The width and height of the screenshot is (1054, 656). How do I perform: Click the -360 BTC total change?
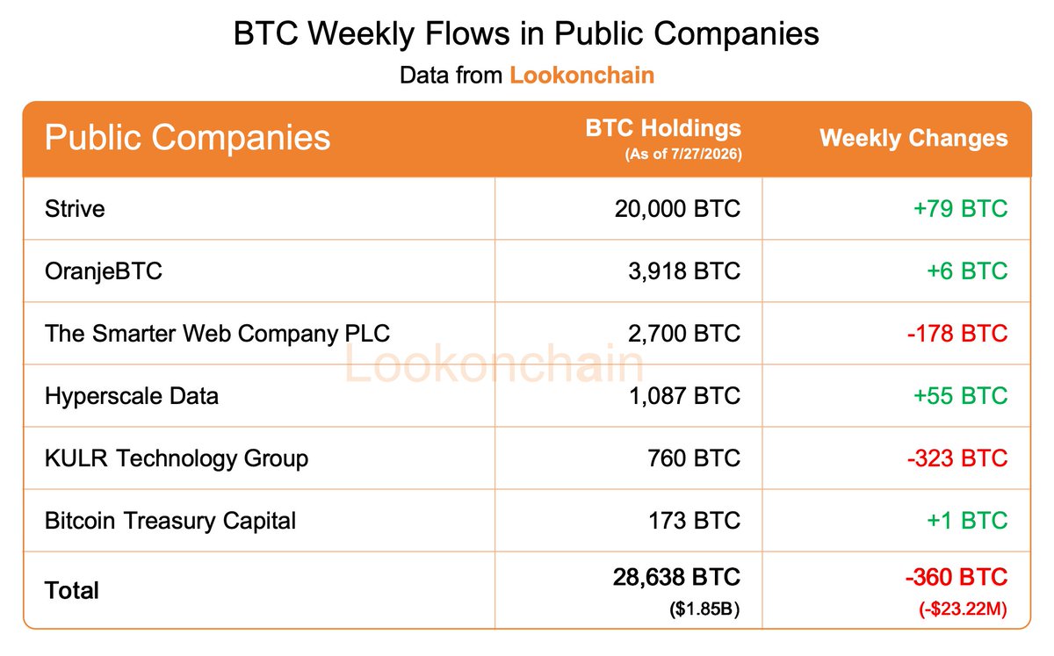[x=957, y=577]
